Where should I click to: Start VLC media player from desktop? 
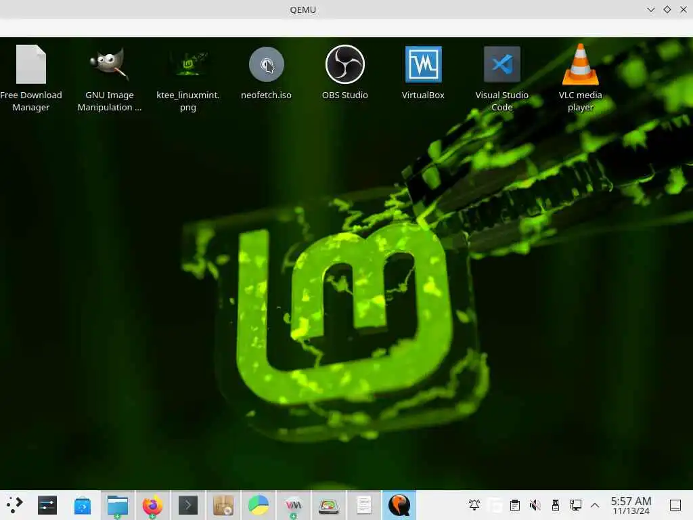coord(580,78)
